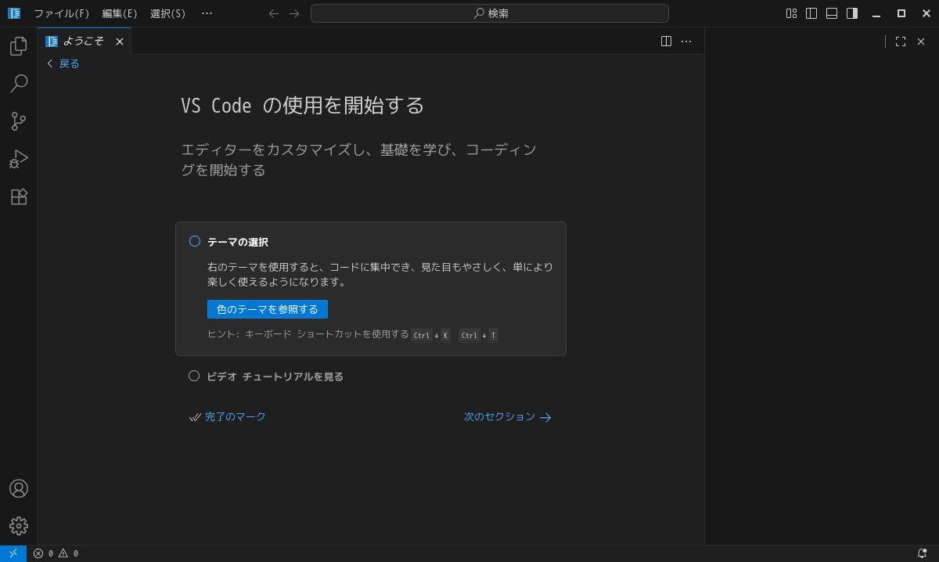The width and height of the screenshot is (939, 562).
Task: Open editor More Actions ellipsis
Action: 686,41
